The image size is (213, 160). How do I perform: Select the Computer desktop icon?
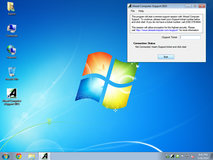pyautogui.click(x=12, y=30)
